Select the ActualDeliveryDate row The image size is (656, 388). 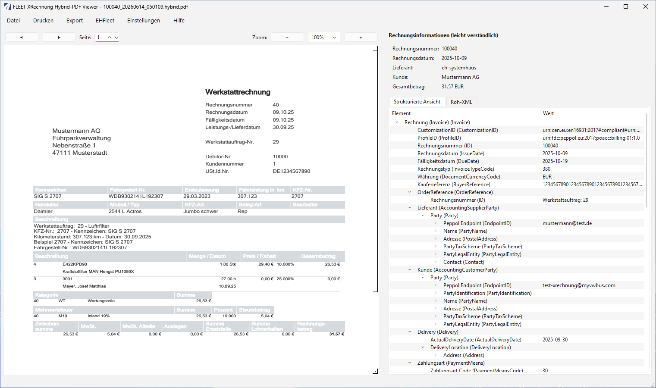click(x=517, y=340)
